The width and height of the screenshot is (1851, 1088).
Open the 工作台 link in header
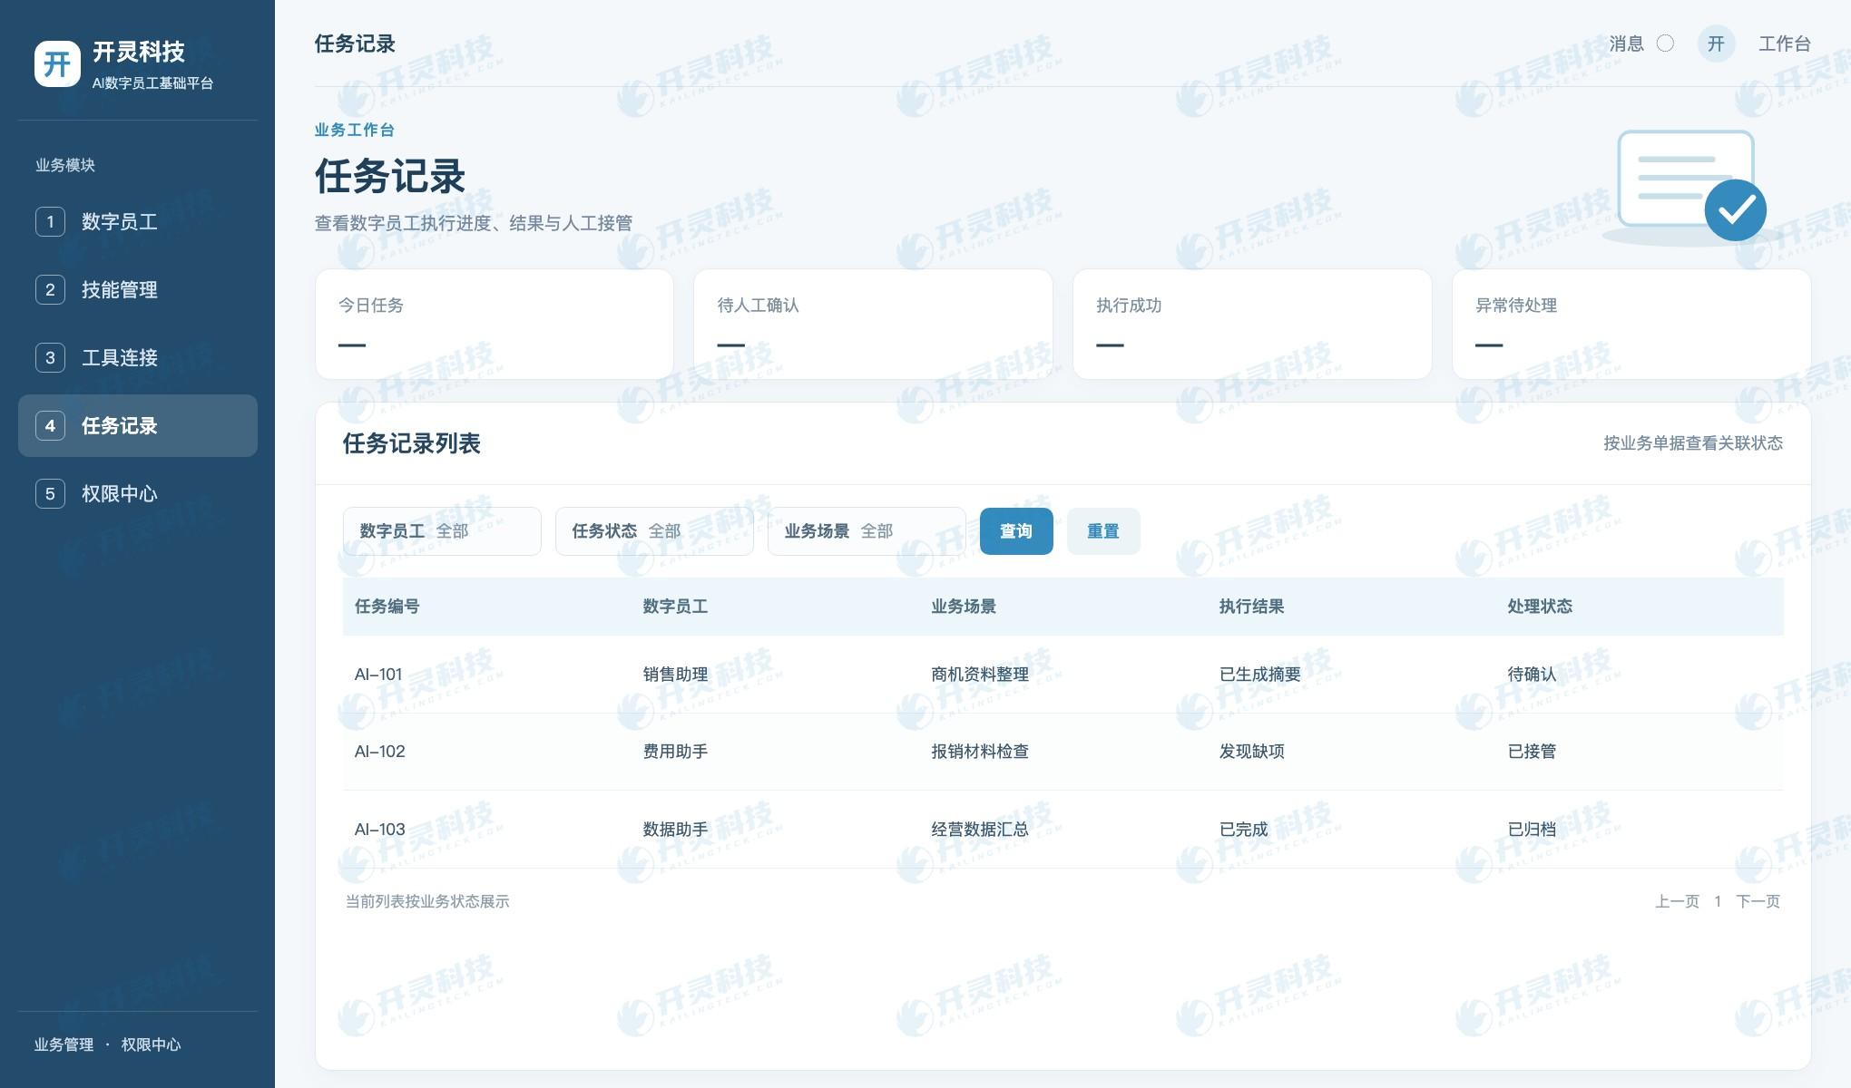[1784, 44]
